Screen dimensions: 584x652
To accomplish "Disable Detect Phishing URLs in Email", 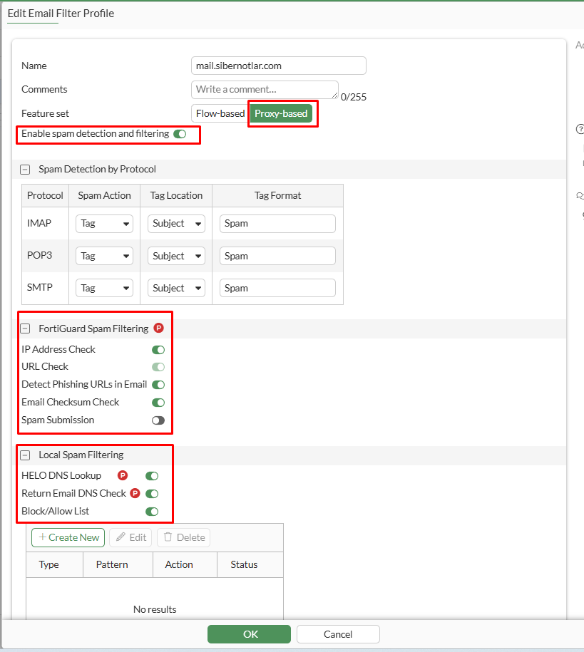I will point(158,385).
